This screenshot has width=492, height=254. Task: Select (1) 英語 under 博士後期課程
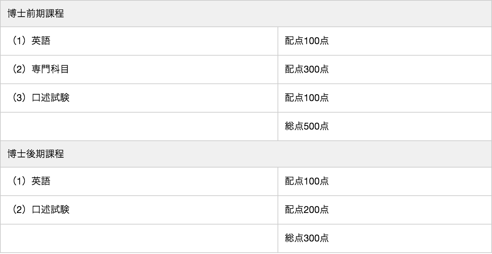(139, 181)
